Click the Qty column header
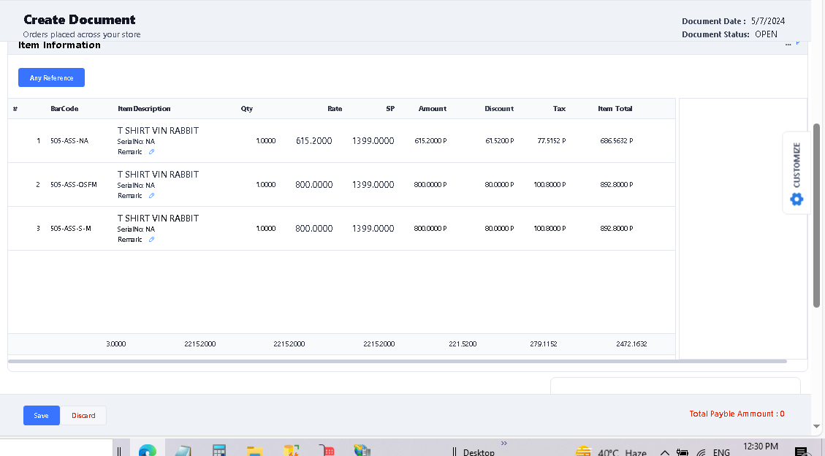The width and height of the screenshot is (825, 456). pos(247,109)
